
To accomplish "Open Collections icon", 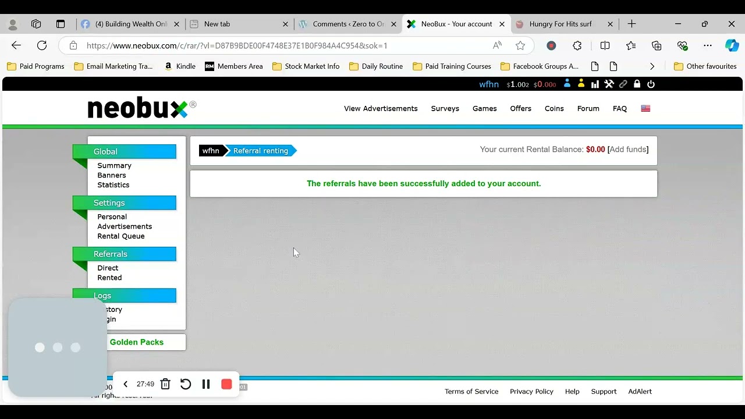I will pyautogui.click(x=657, y=45).
